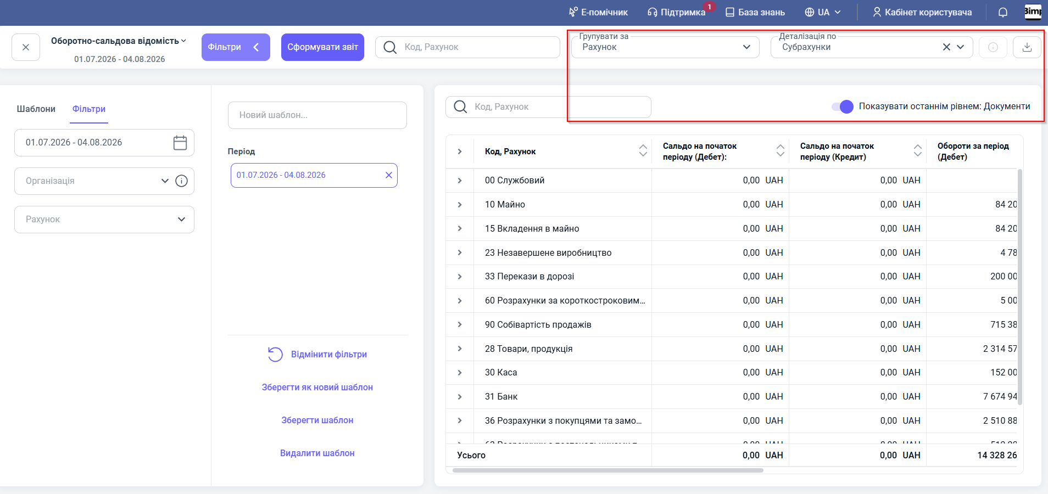Click the Період date range field

coord(314,175)
